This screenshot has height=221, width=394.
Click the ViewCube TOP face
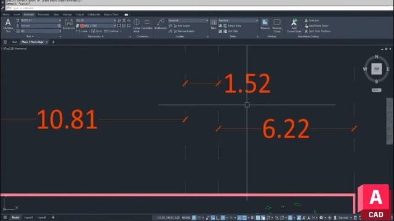click(x=376, y=69)
